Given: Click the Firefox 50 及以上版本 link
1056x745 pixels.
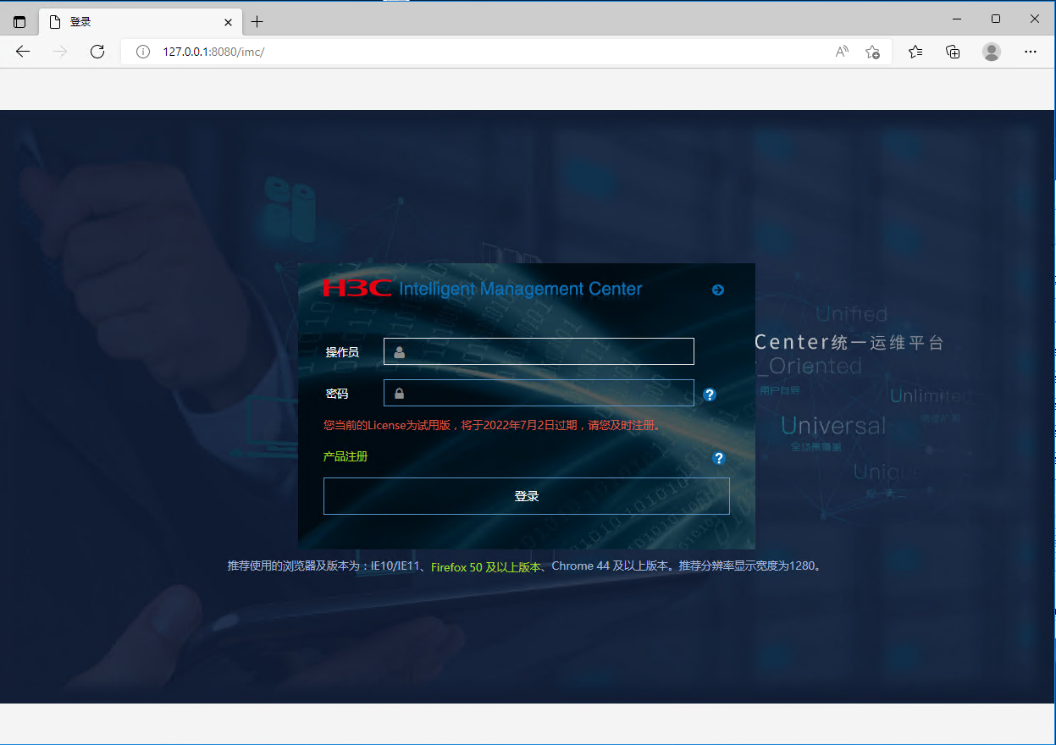Looking at the screenshot, I should 485,566.
